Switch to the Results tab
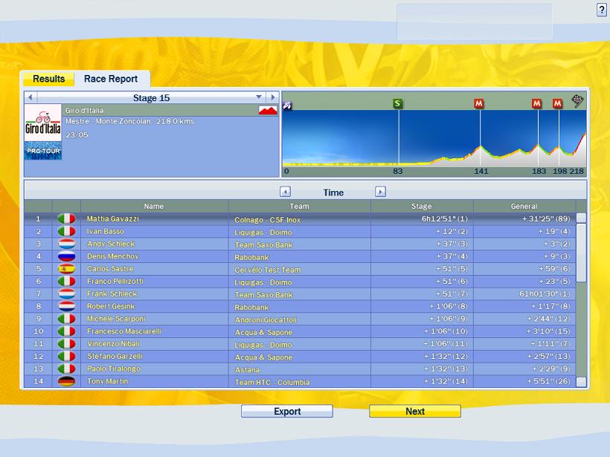This screenshot has width=610, height=457. click(x=48, y=79)
